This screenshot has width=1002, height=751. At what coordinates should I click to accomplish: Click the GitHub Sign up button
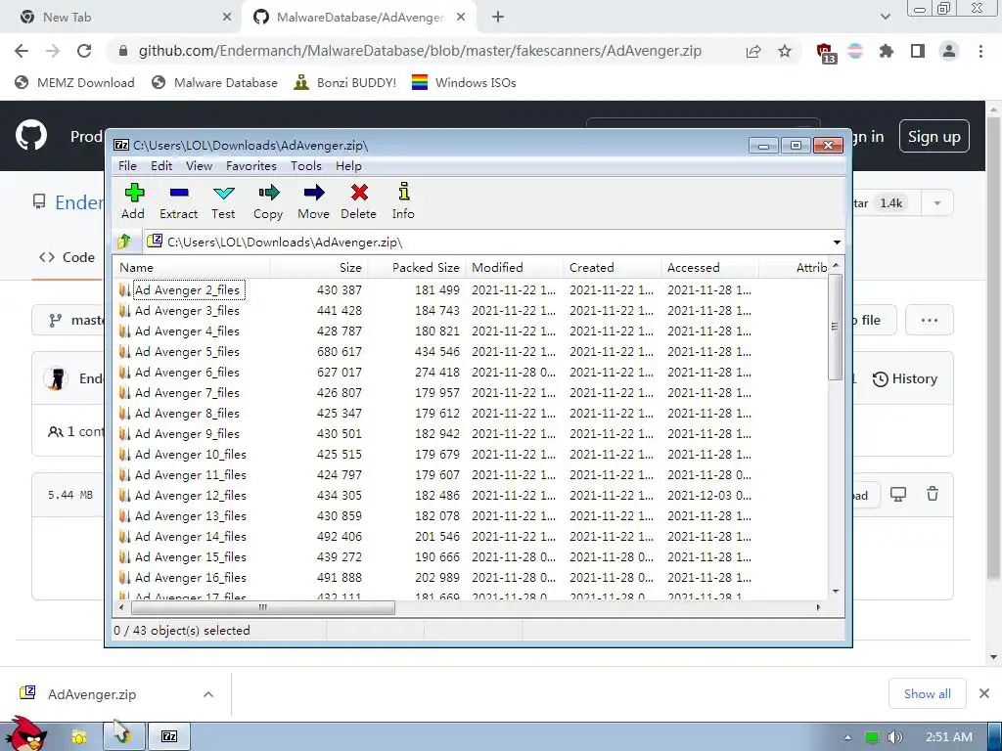934,137
